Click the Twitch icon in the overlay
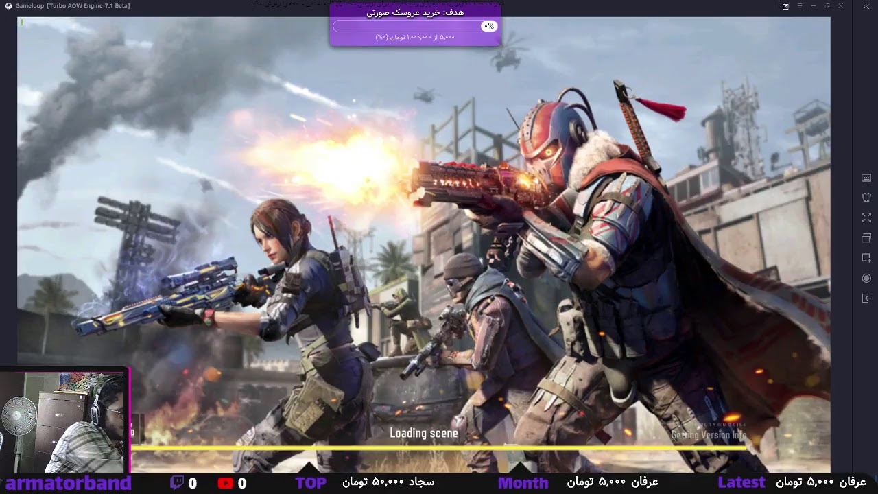Image resolution: width=878 pixels, height=494 pixels. pos(177,483)
